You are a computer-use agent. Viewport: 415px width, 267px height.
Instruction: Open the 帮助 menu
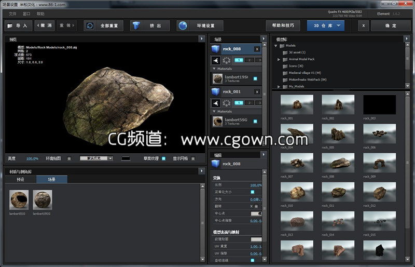[x=40, y=14]
